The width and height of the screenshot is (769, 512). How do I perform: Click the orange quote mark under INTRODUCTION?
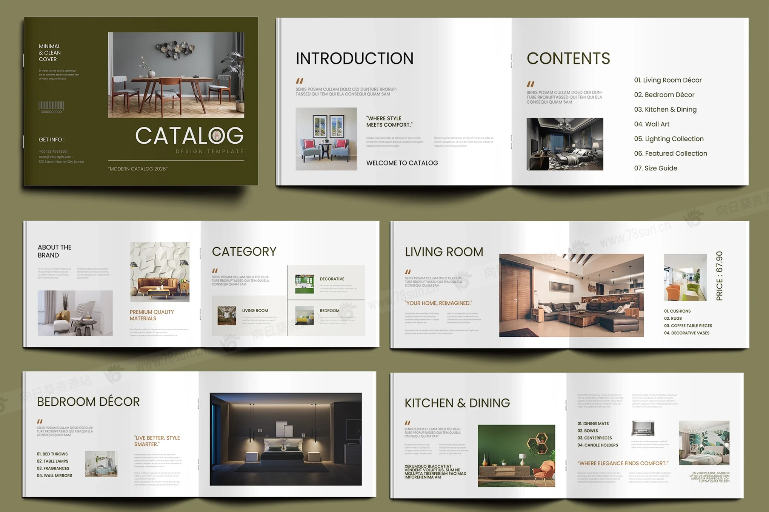pos(299,81)
